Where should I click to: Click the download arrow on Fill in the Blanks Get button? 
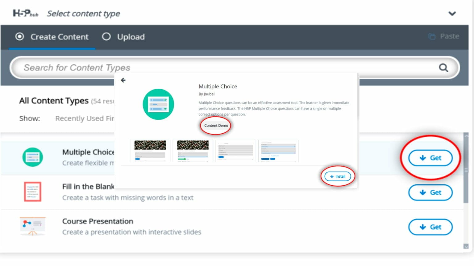point(423,192)
